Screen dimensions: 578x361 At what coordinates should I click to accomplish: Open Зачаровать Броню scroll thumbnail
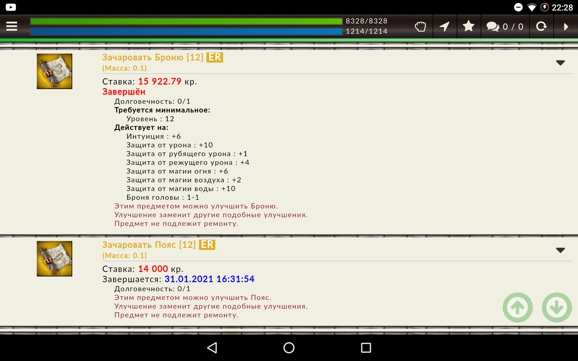(54, 71)
